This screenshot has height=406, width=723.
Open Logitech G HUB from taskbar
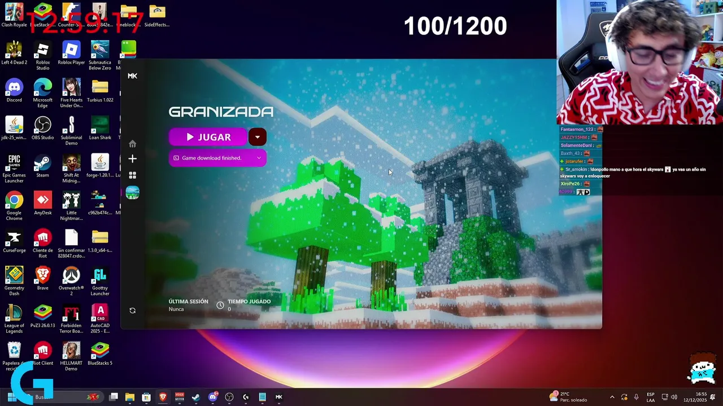(x=246, y=397)
